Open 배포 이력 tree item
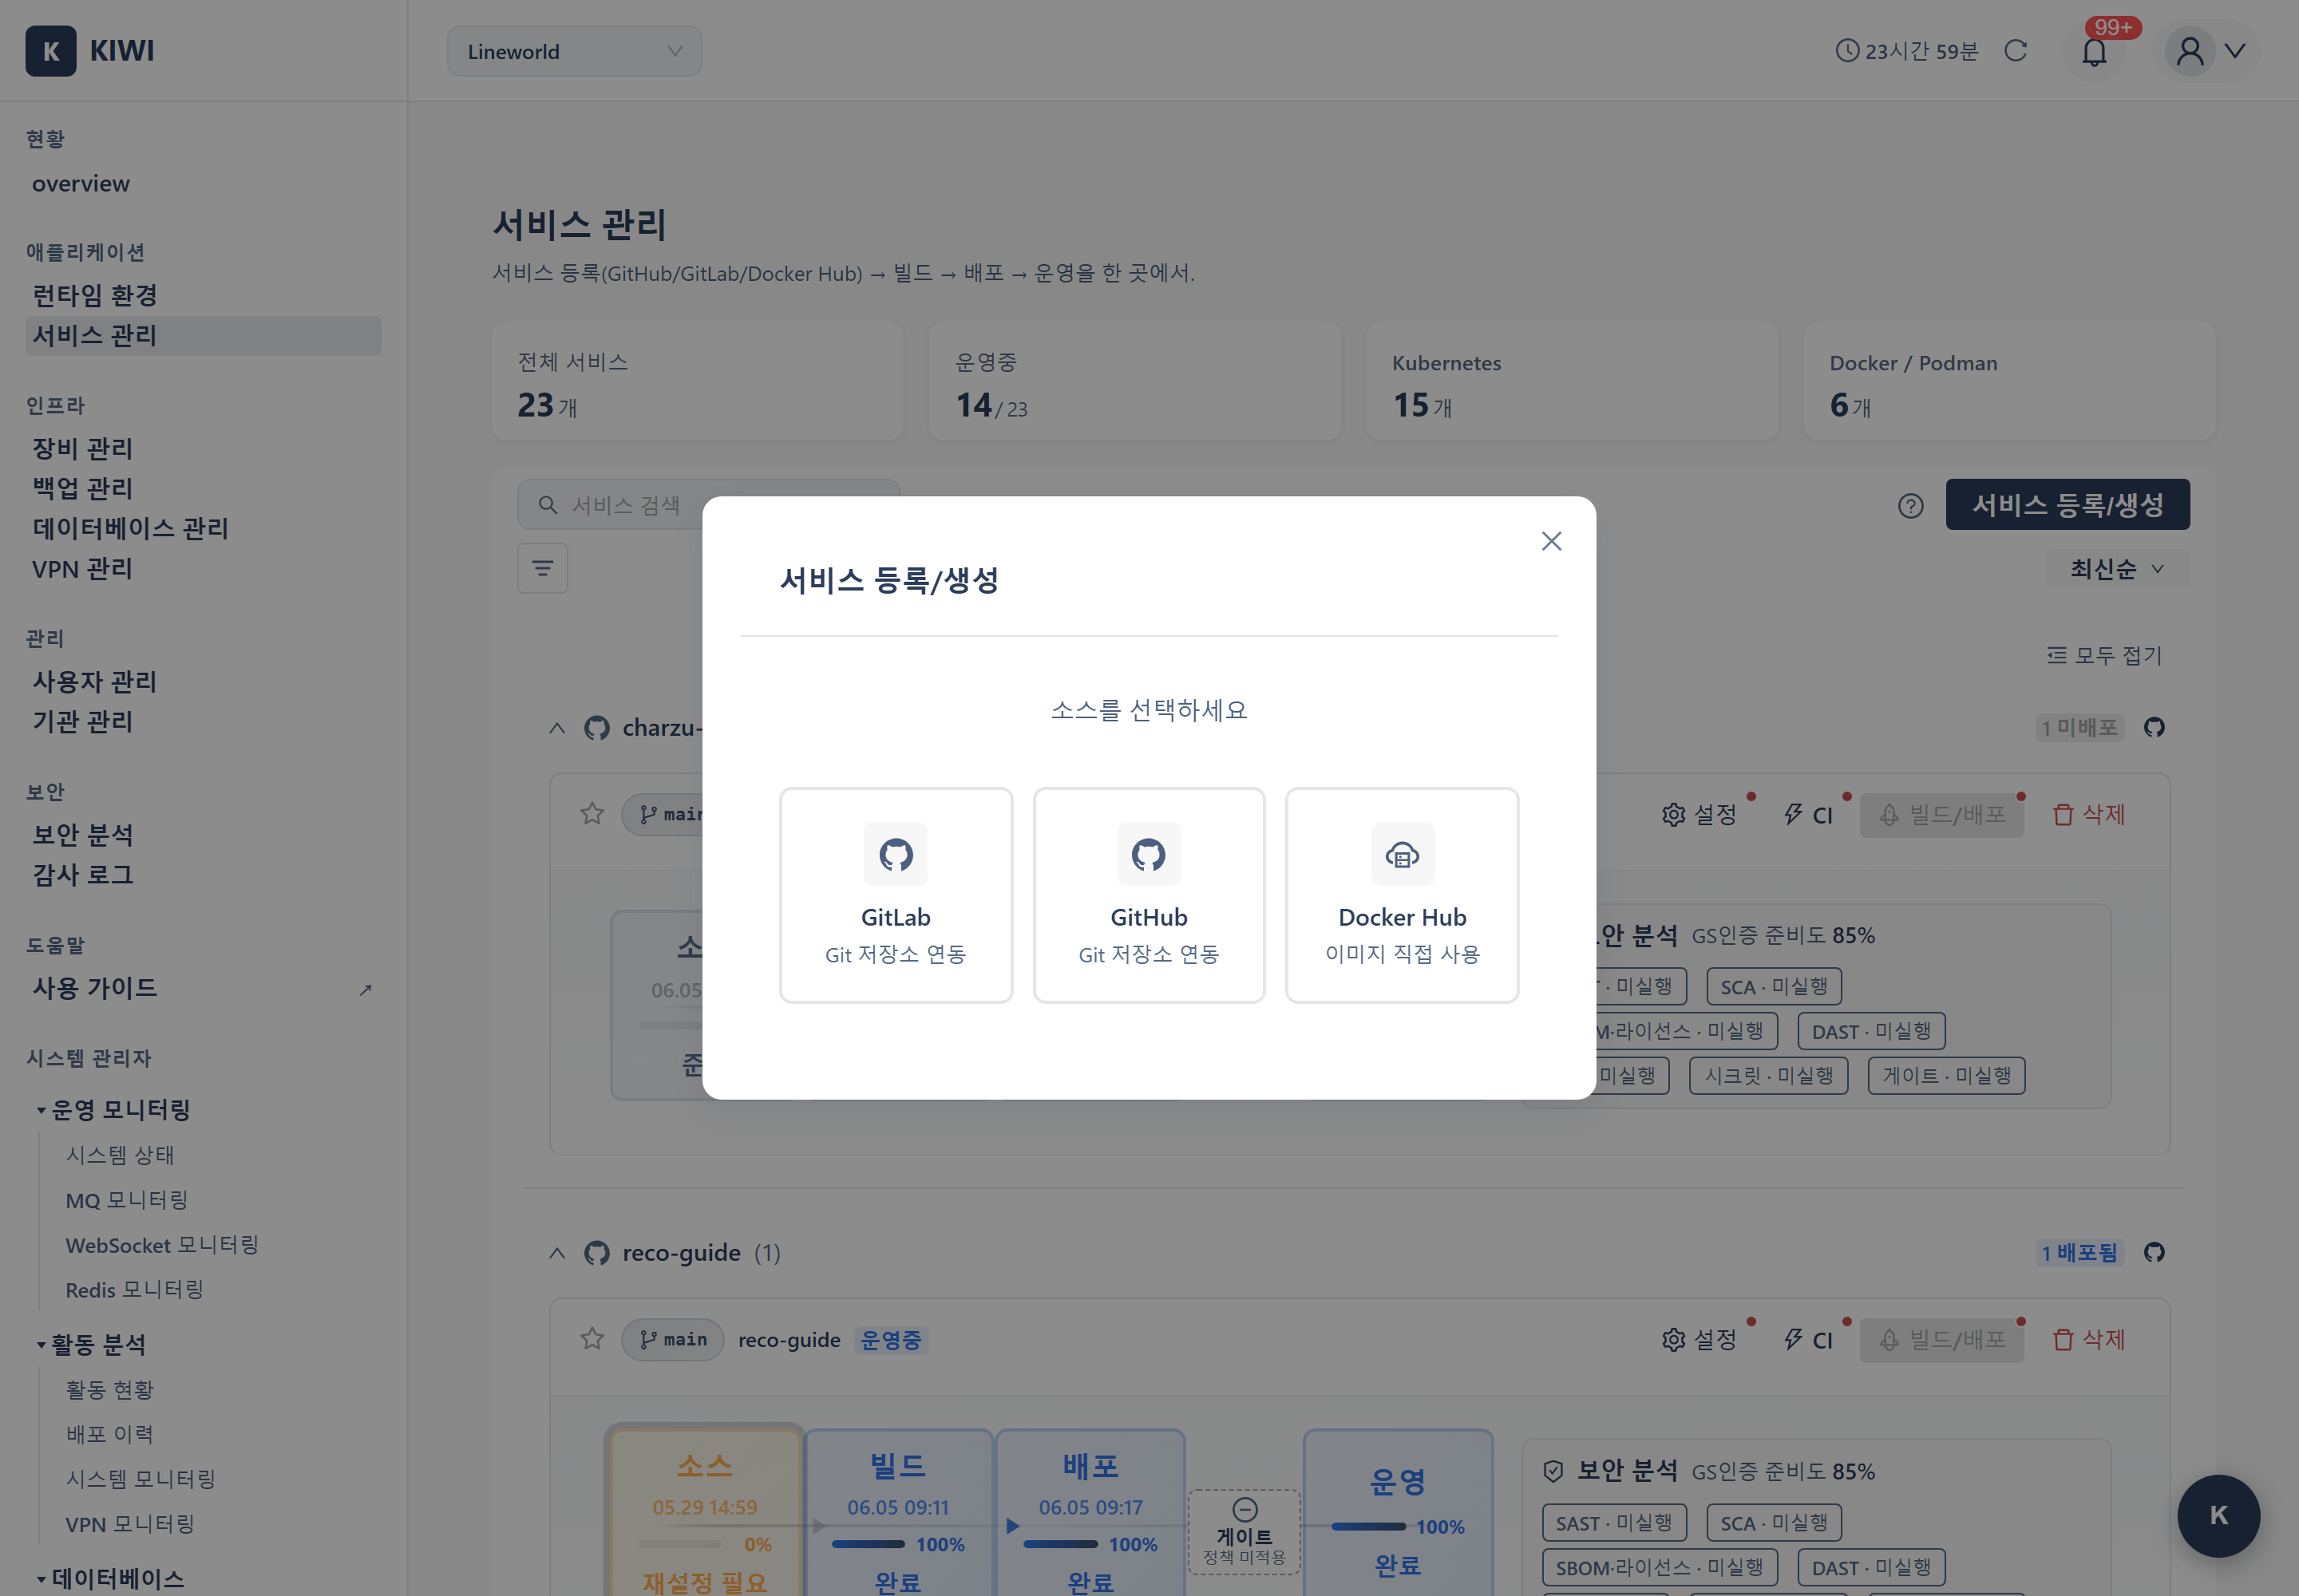The height and width of the screenshot is (1596, 2299). [110, 1434]
